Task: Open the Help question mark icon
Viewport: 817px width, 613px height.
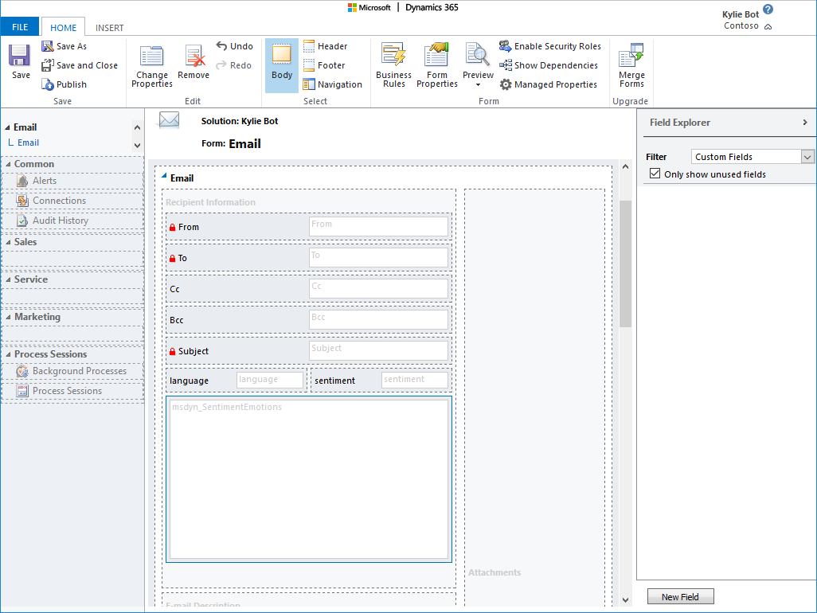Action: click(768, 10)
